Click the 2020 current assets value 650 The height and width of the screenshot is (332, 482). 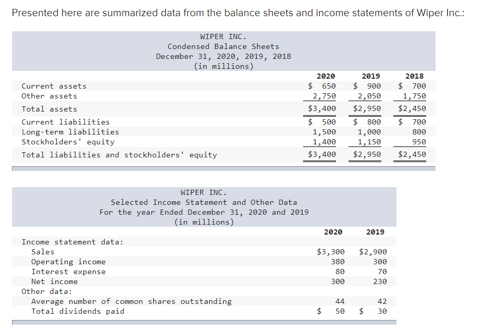[x=329, y=86]
